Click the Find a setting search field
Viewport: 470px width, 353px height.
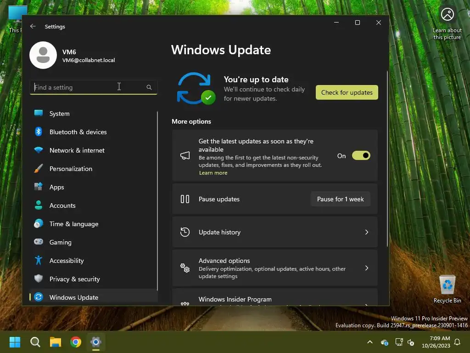coord(94,87)
